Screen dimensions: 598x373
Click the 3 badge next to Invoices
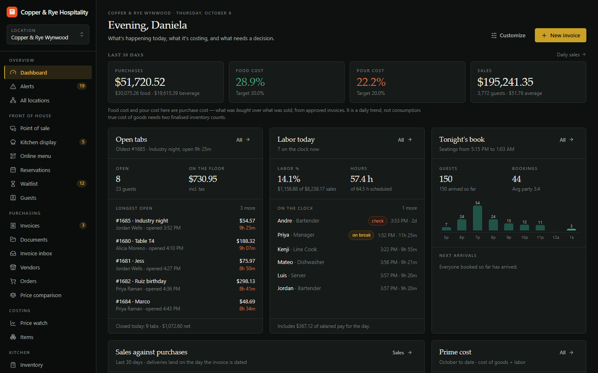[83, 225]
